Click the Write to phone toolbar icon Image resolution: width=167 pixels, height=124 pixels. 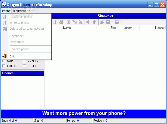coord(55,22)
